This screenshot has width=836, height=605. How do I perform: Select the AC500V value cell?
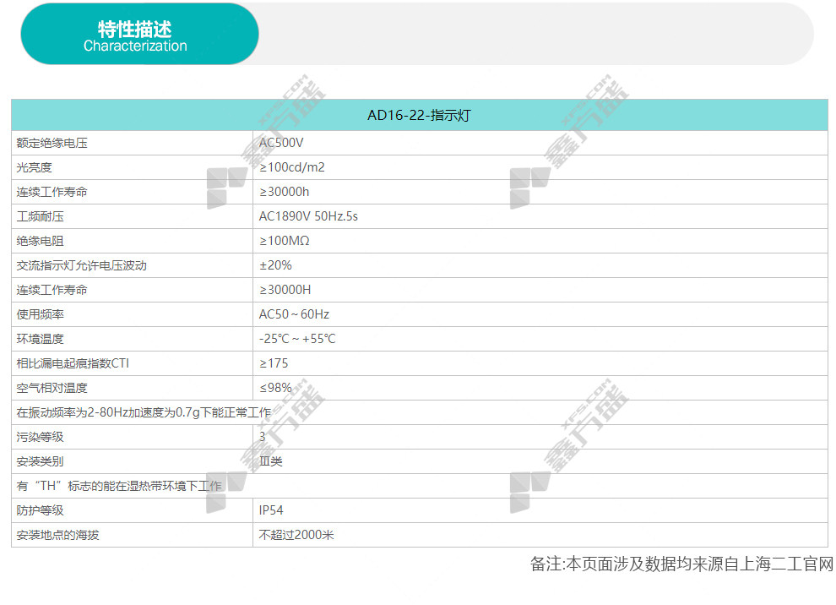(x=281, y=143)
